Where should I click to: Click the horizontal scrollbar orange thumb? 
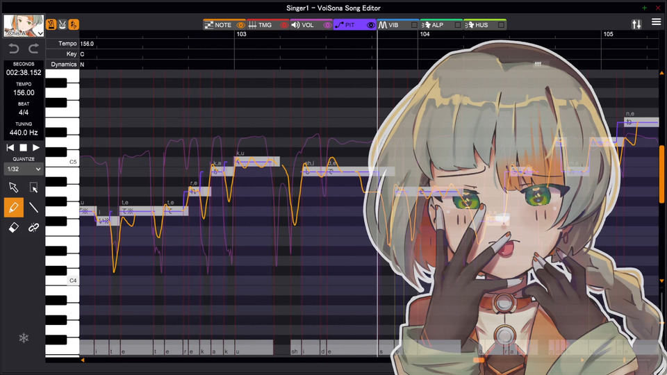(479, 360)
